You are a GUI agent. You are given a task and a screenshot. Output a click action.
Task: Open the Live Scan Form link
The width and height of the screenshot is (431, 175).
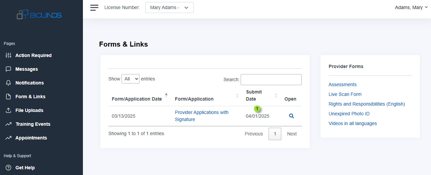point(345,94)
